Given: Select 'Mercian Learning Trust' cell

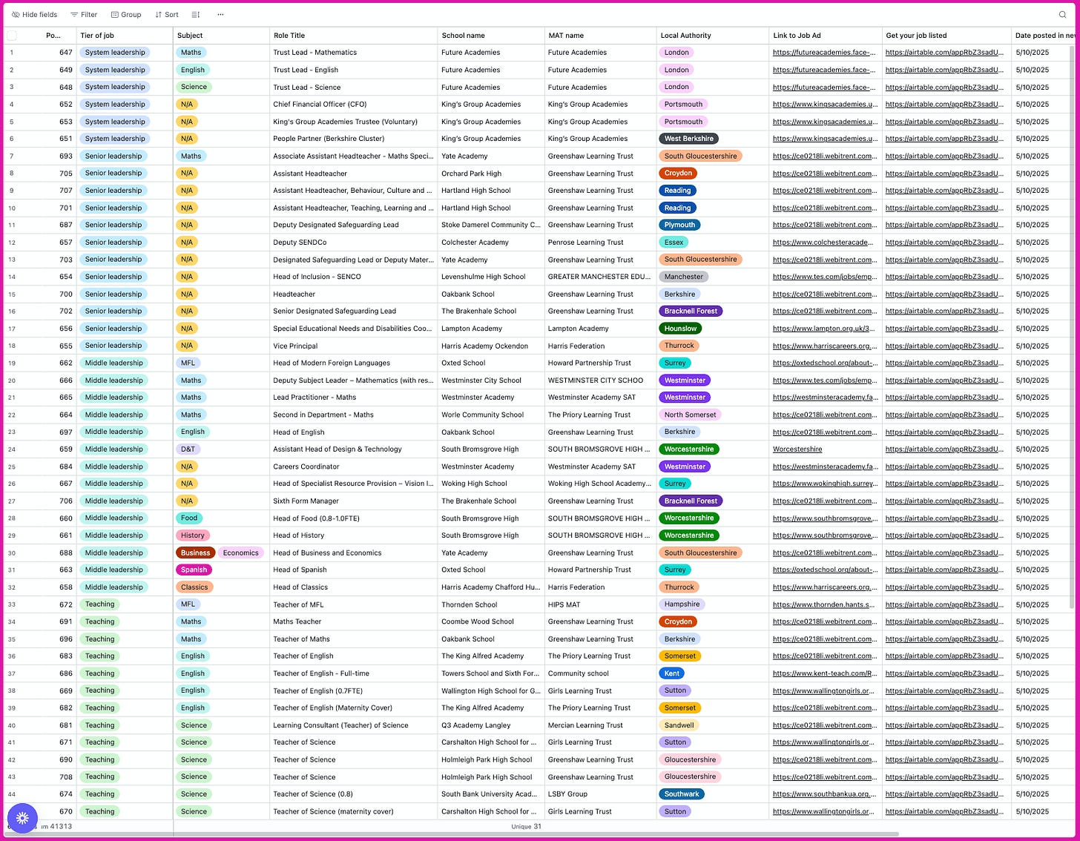Looking at the screenshot, I should tap(600, 725).
